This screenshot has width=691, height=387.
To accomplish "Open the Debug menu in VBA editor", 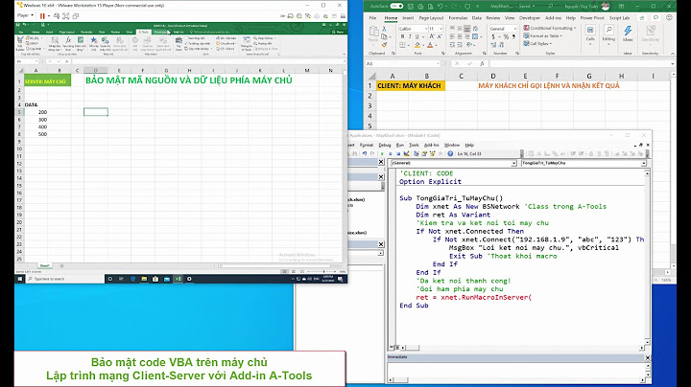I will 384,145.
